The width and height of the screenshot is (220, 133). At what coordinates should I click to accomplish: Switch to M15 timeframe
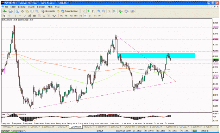pos(71,16)
